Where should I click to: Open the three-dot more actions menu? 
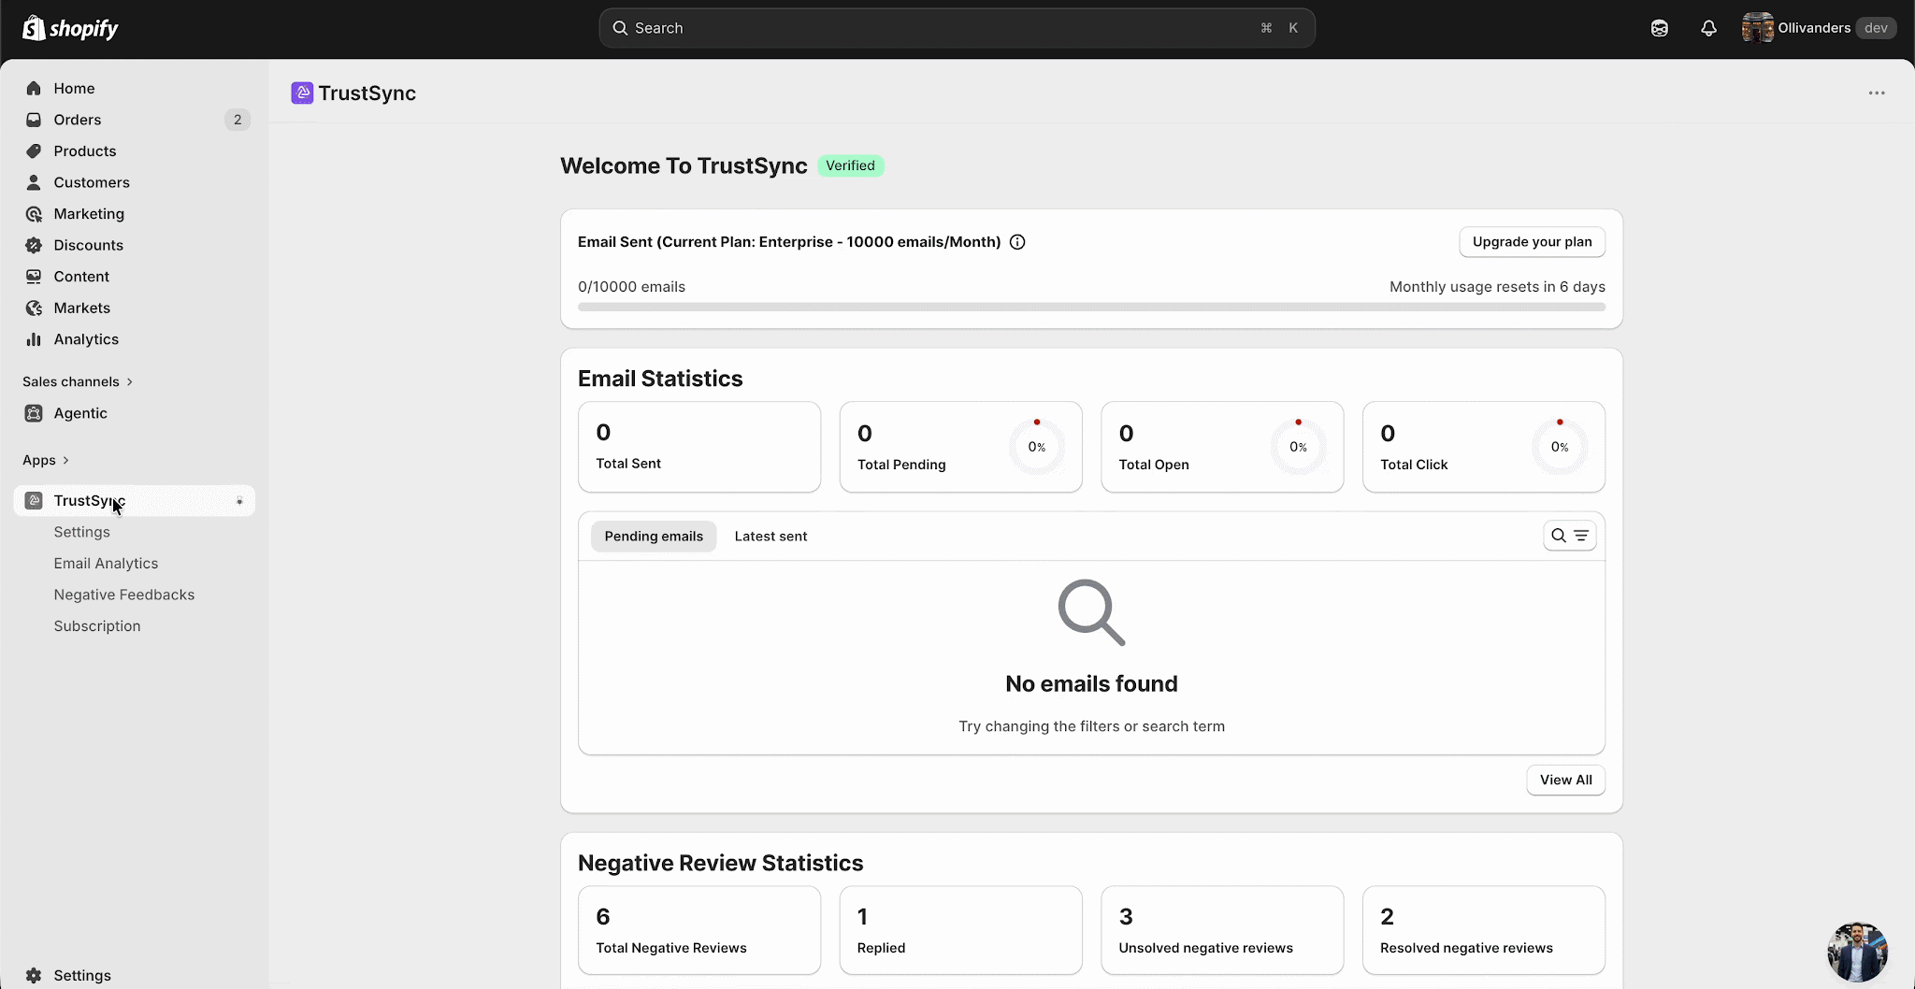1877,93
